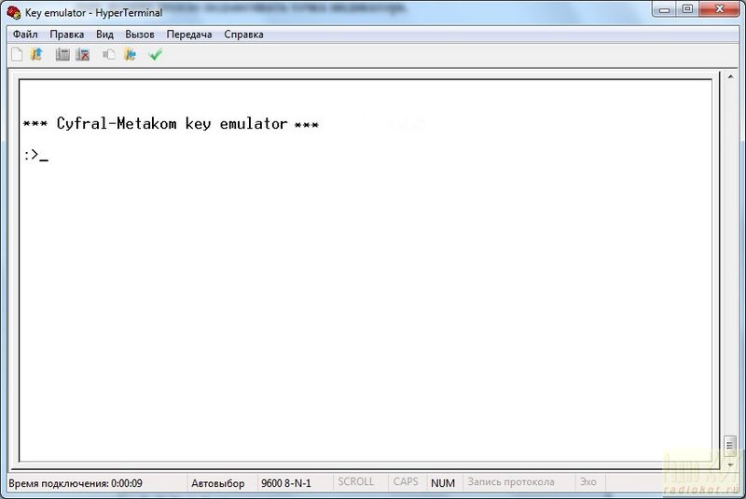This screenshot has height=499, width=746.
Task: Click the Send file toolbar icon
Action: pyautogui.click(x=108, y=55)
